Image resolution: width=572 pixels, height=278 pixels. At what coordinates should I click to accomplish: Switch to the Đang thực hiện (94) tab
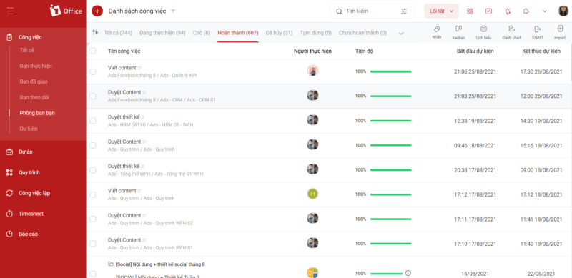click(162, 33)
